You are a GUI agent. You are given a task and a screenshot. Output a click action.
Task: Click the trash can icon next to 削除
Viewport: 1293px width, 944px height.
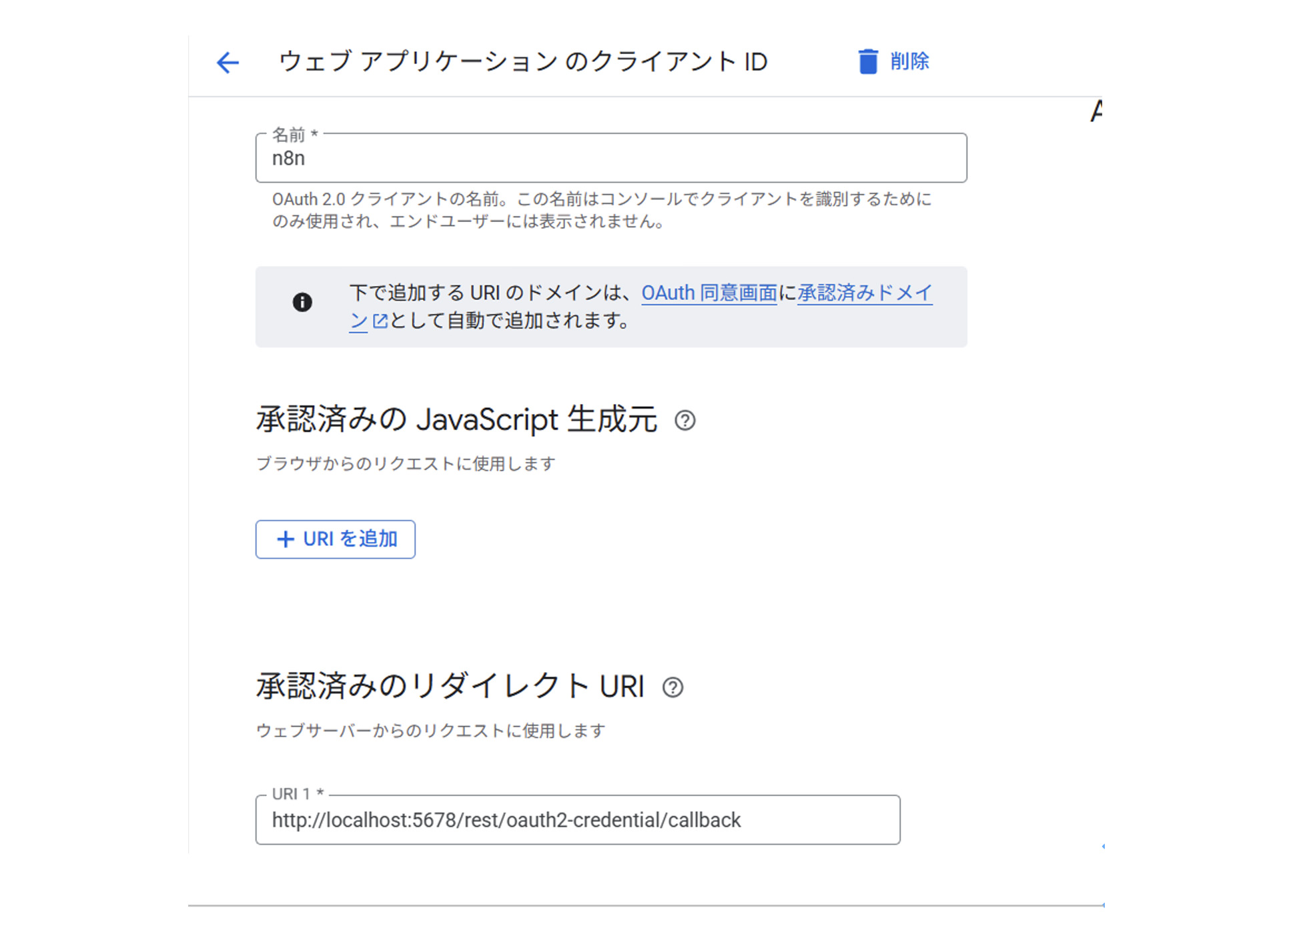[x=867, y=61]
